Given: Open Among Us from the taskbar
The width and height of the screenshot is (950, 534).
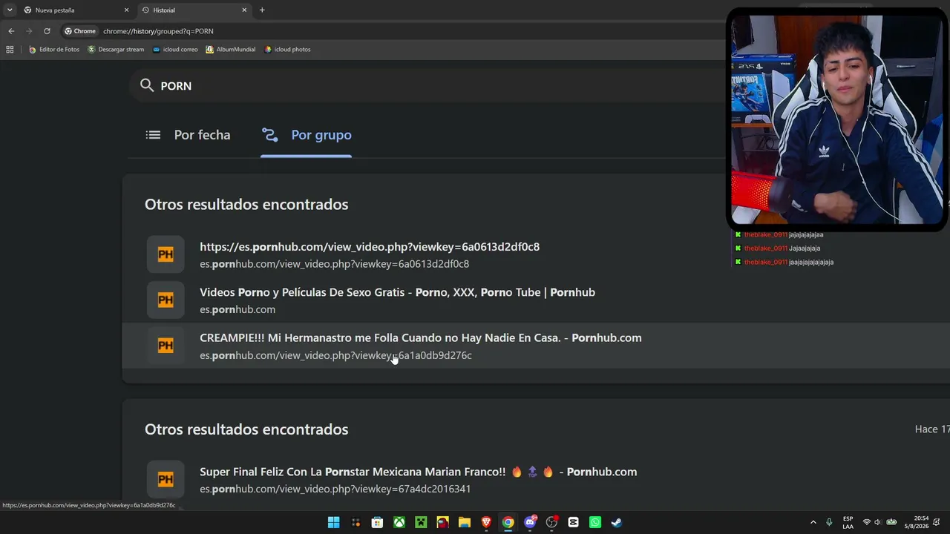Looking at the screenshot, I should (x=442, y=522).
